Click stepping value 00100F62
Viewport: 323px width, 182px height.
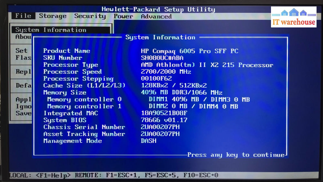tap(156, 78)
